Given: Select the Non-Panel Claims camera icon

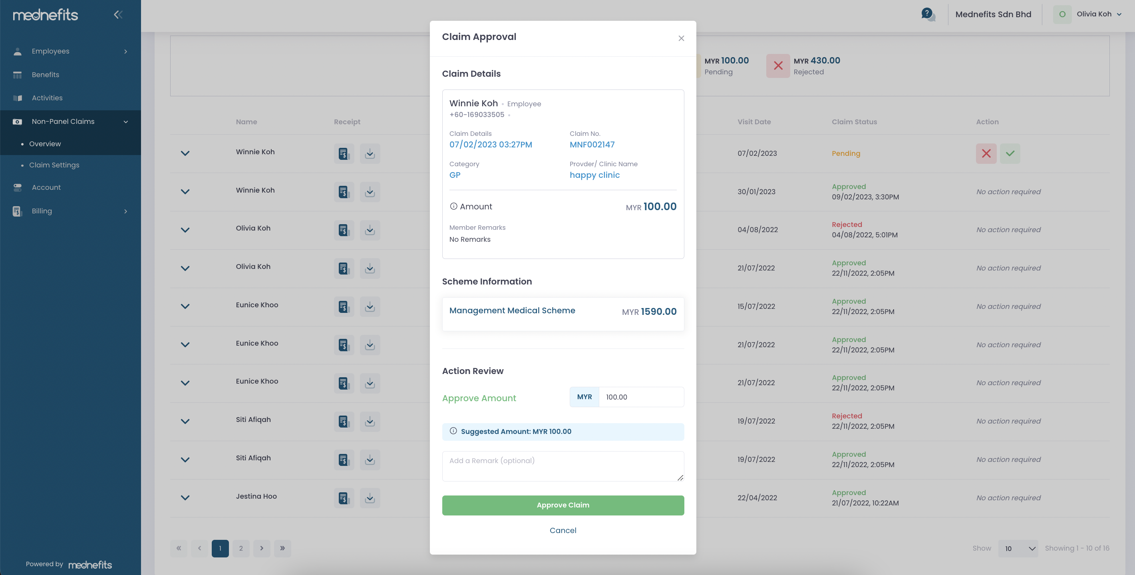Looking at the screenshot, I should tap(17, 121).
